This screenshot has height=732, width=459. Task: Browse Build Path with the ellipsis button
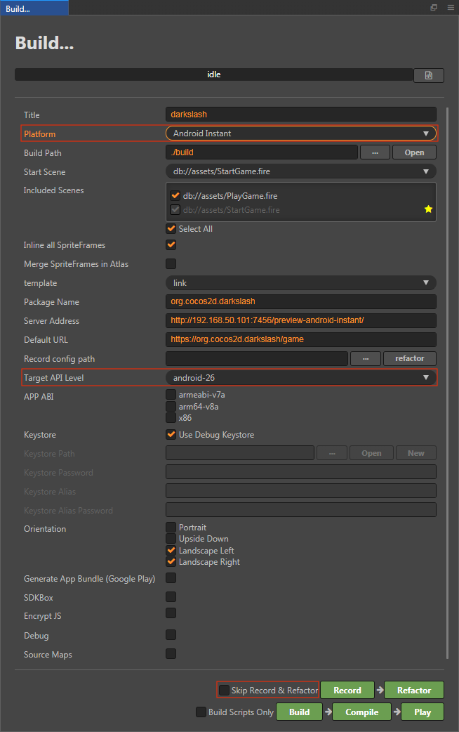[x=375, y=152]
